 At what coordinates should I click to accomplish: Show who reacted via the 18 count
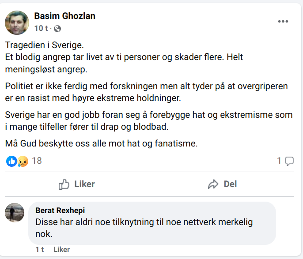(37, 161)
